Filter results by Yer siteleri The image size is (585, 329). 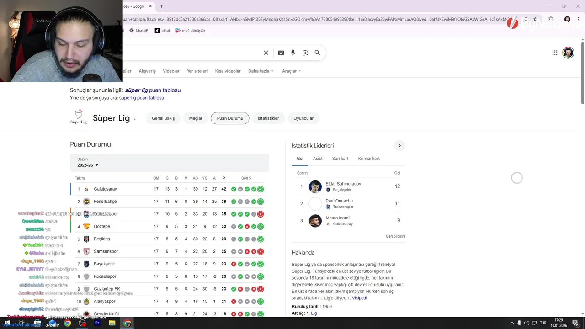(x=197, y=71)
